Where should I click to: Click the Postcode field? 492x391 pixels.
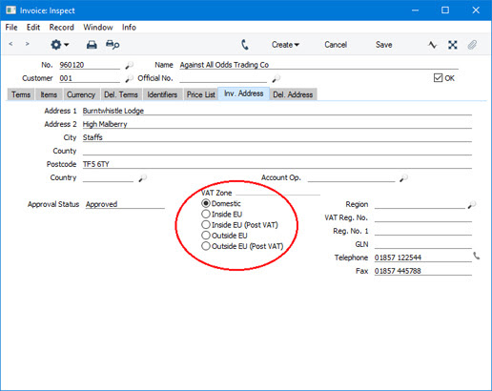pos(277,164)
